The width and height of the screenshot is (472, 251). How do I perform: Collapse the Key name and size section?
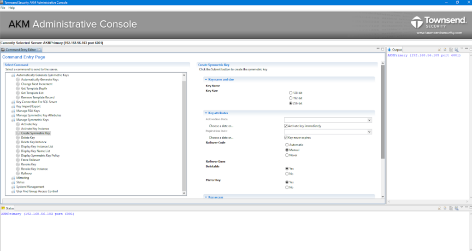[x=206, y=80]
